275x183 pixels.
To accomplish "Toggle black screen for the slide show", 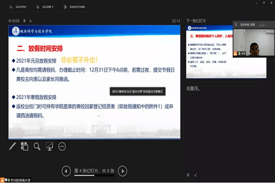I will tap(49, 146).
